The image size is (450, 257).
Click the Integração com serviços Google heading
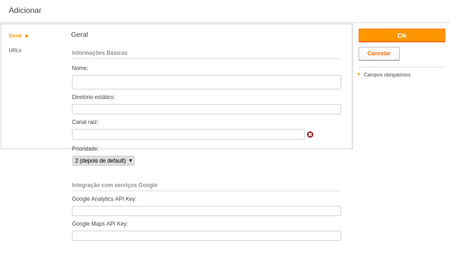tap(114, 185)
